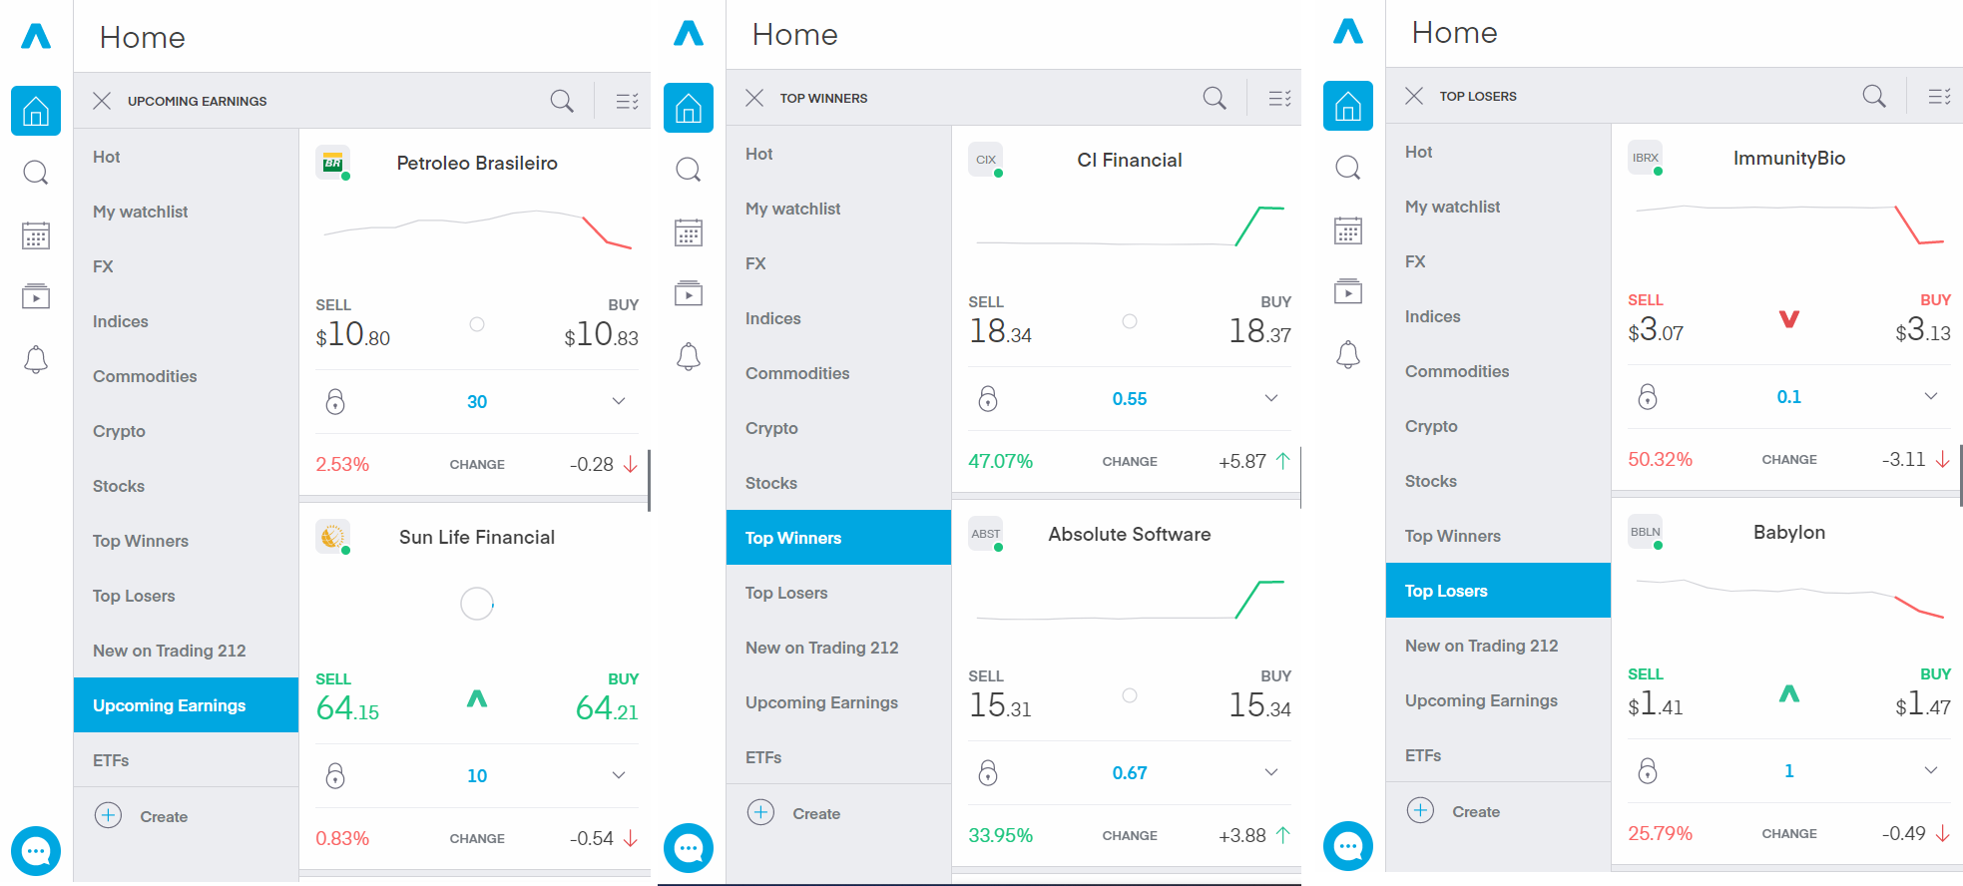Open list options icon in Top Losers header
This screenshot has height=886, width=1963.
click(x=1939, y=96)
